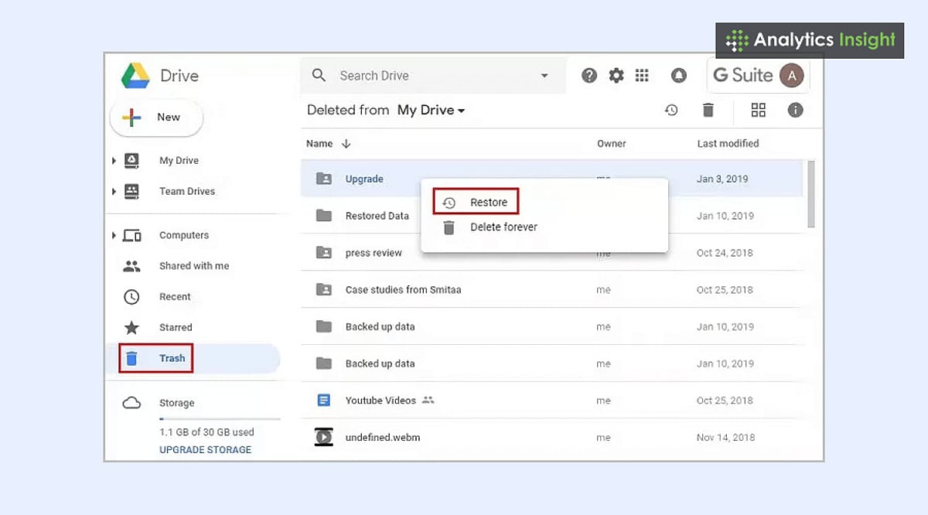
Task: Empty trash using the toolbar trash can icon
Action: pyautogui.click(x=708, y=110)
